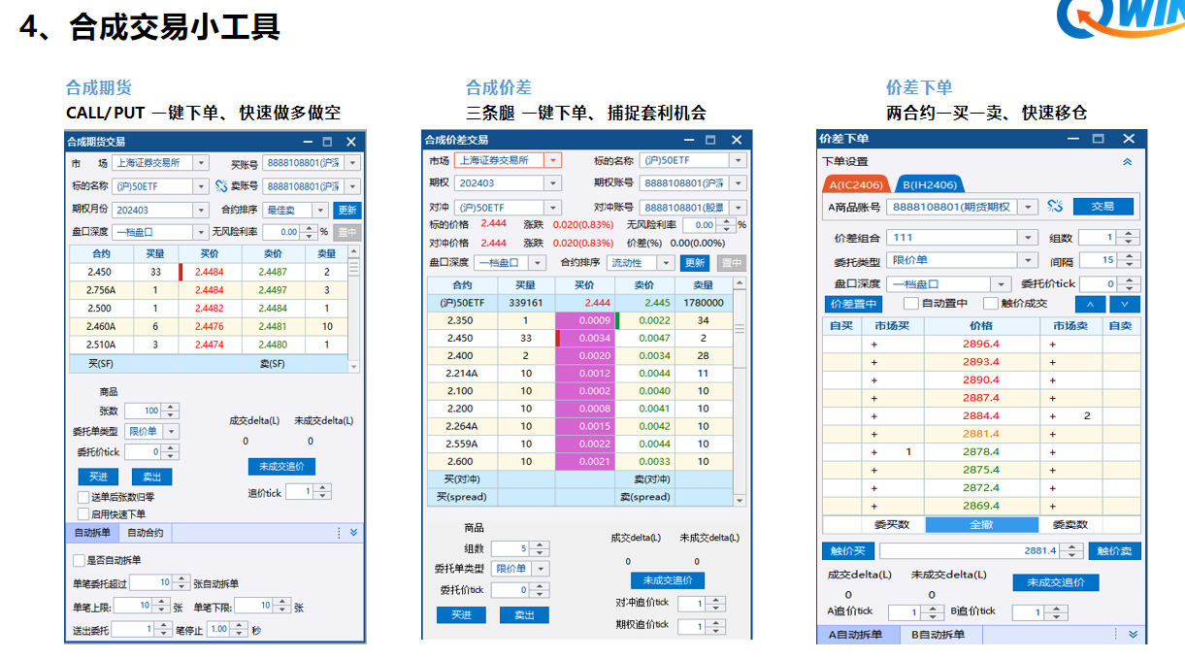The width and height of the screenshot is (1185, 659).
Task: Enable the 触价成交 checkbox
Action: pos(990,304)
